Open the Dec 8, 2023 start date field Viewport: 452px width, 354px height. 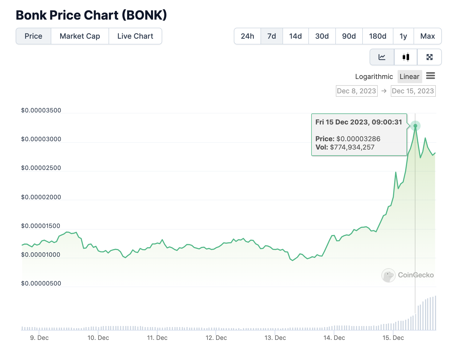(x=357, y=91)
